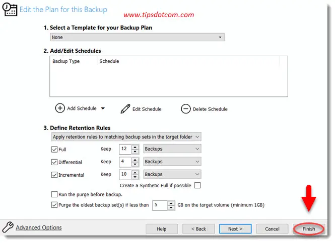Disable the Incremental retention checkbox

click(x=54, y=175)
